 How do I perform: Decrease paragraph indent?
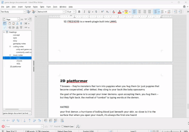181,11
